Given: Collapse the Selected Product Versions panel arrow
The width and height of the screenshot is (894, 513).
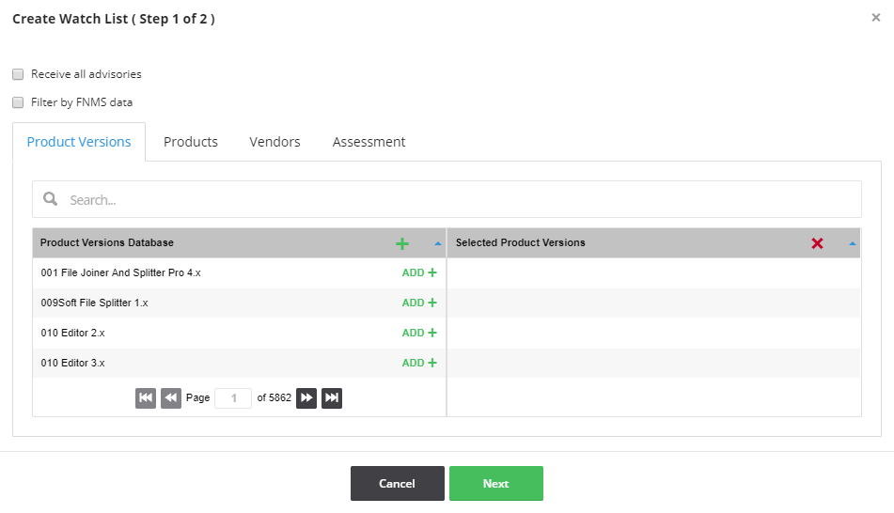Looking at the screenshot, I should tap(853, 243).
